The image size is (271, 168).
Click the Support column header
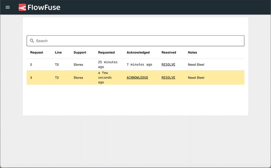(80, 52)
